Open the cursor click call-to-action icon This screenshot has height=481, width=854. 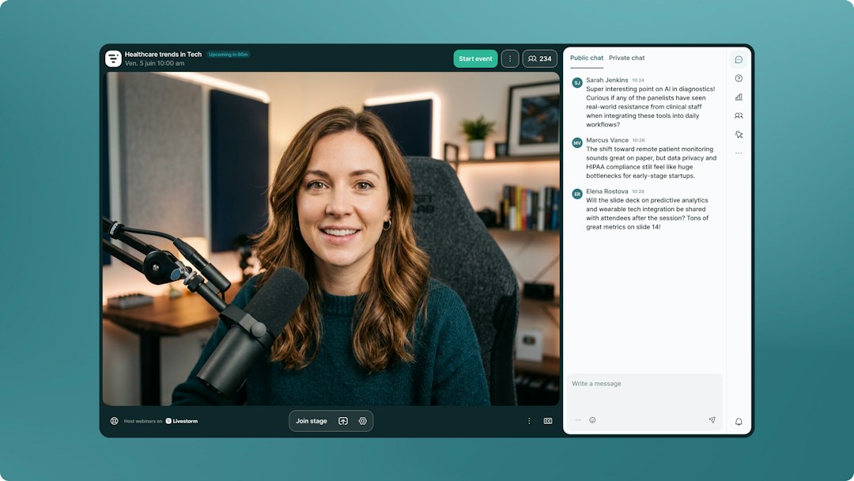pos(739,134)
